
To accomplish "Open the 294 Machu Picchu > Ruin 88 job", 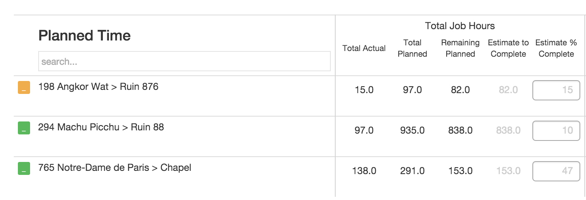I will [101, 127].
